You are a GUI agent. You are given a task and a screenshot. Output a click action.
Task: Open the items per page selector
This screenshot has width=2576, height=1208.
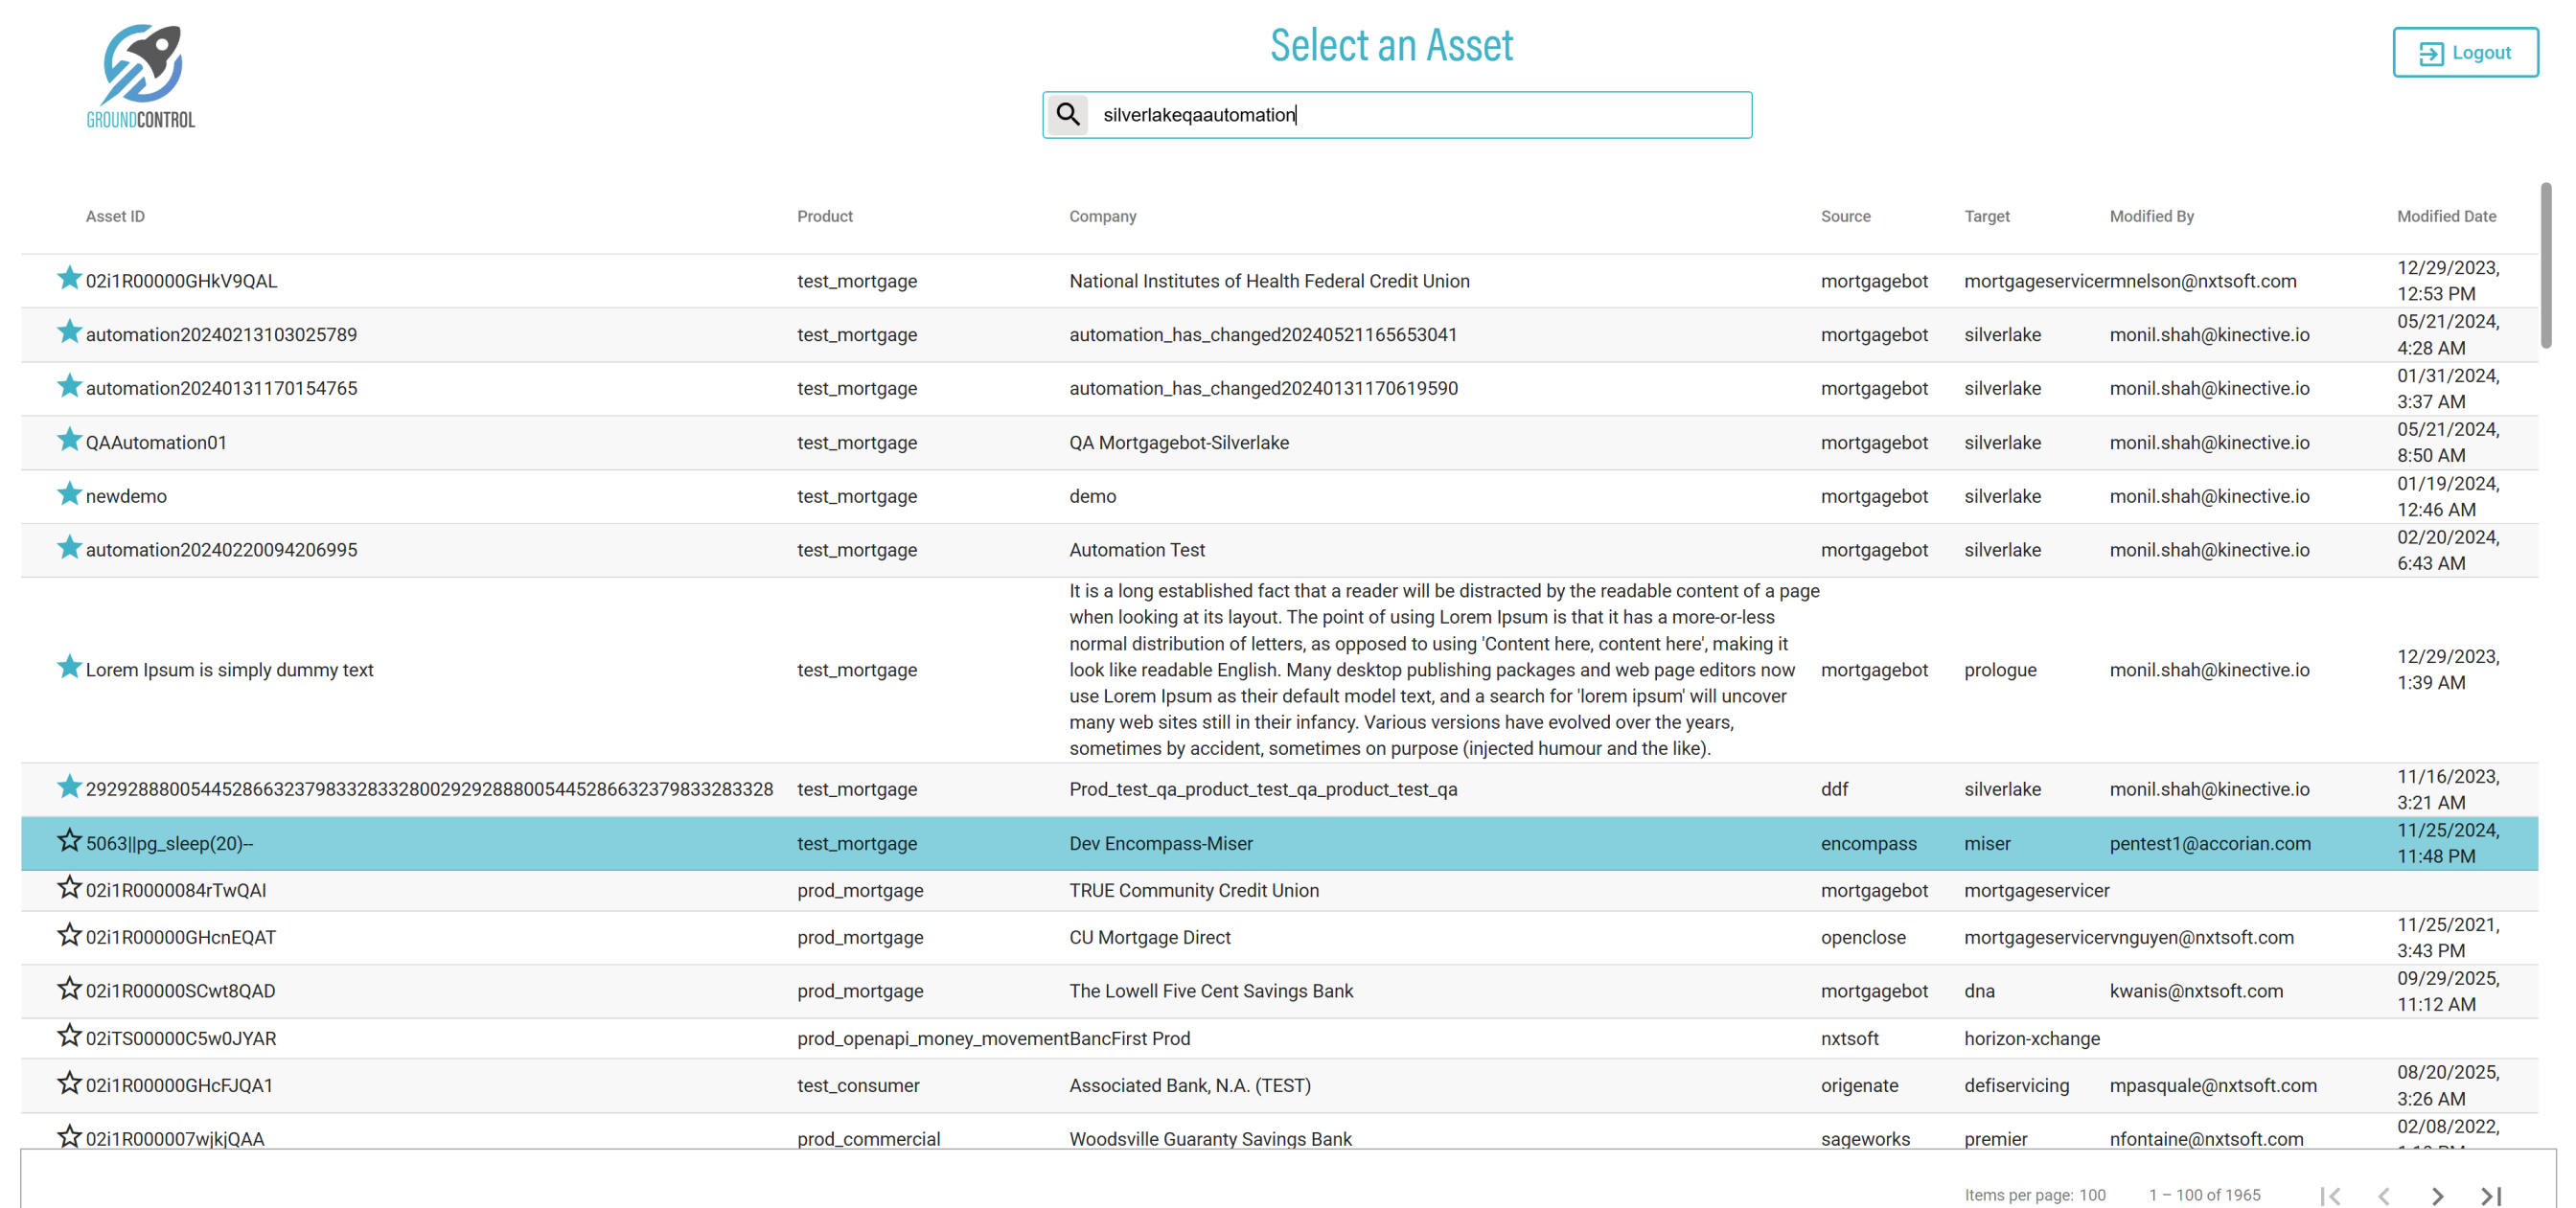(2092, 1195)
